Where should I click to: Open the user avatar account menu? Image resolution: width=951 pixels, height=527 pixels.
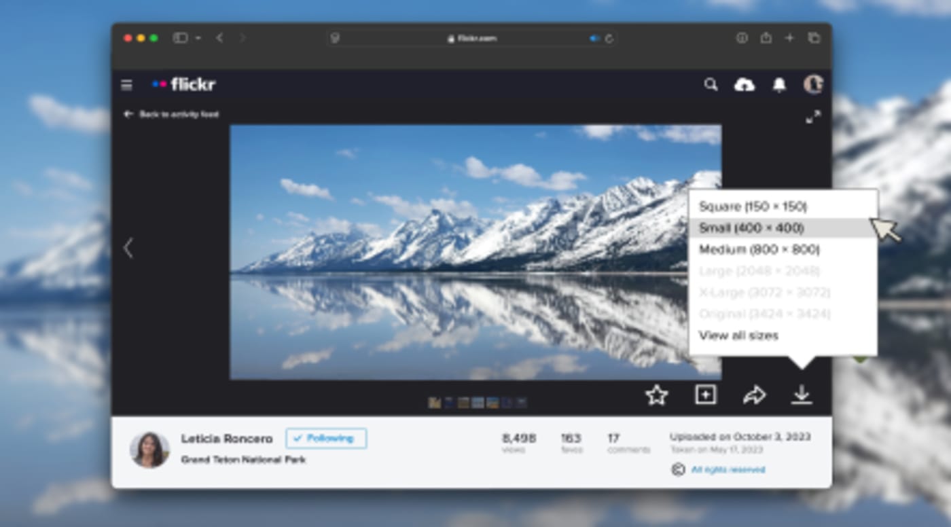coord(813,84)
